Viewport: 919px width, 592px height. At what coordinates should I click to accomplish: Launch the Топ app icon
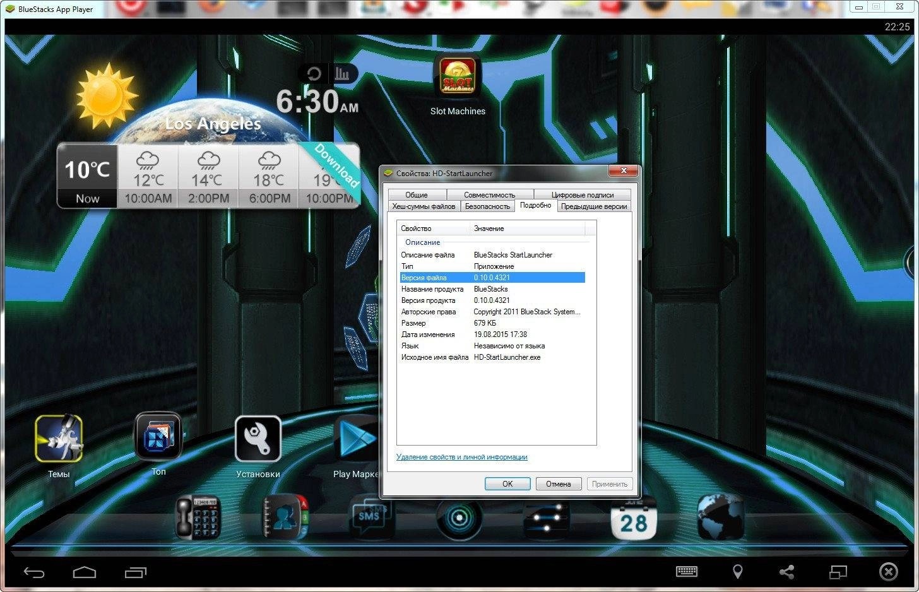click(158, 436)
